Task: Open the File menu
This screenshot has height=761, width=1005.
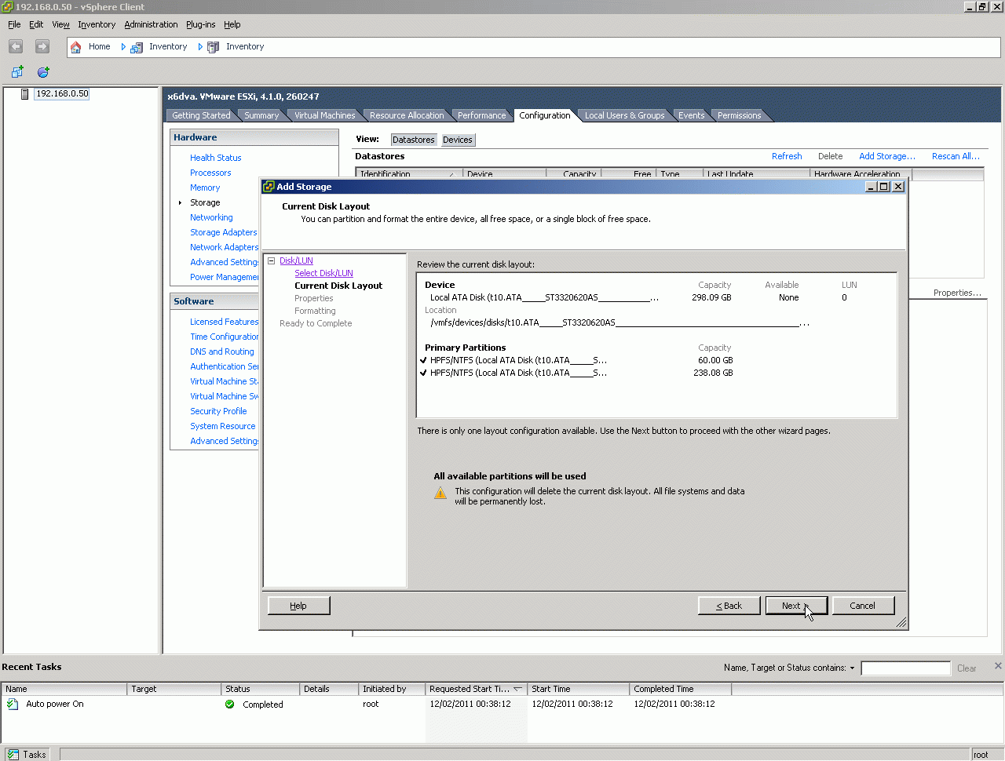Action: 14,24
